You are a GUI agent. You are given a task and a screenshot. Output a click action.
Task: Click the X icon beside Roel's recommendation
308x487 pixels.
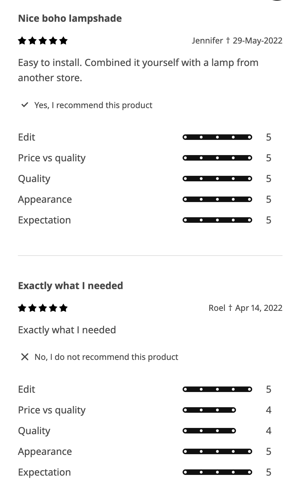tap(24, 357)
